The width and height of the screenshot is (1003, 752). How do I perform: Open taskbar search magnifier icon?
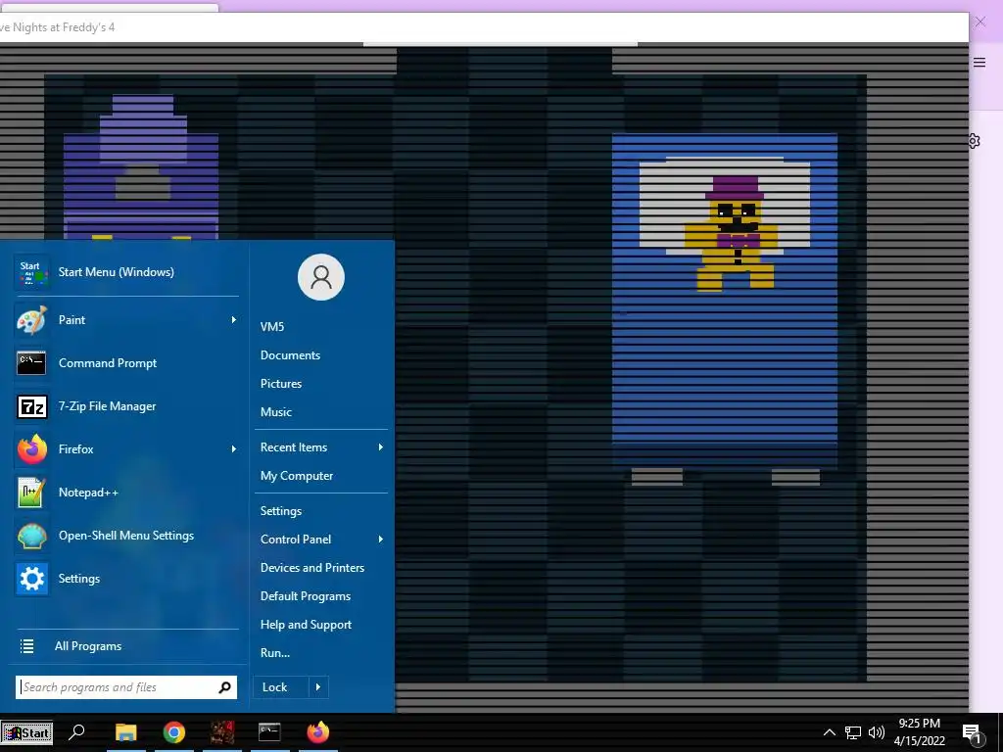[76, 731]
